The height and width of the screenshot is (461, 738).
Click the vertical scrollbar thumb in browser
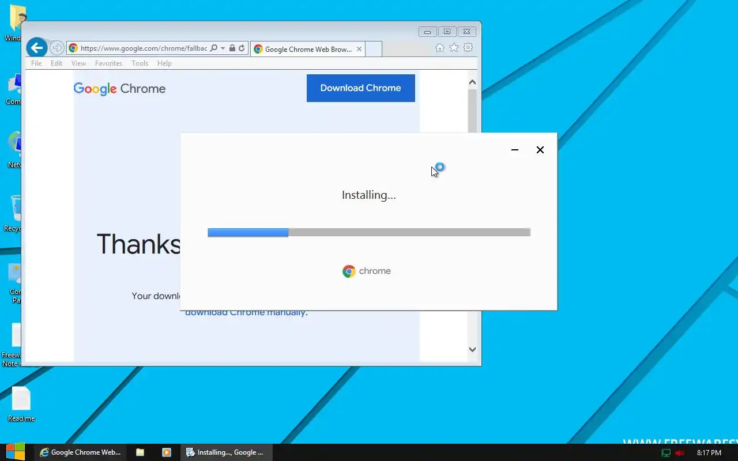pyautogui.click(x=472, y=111)
